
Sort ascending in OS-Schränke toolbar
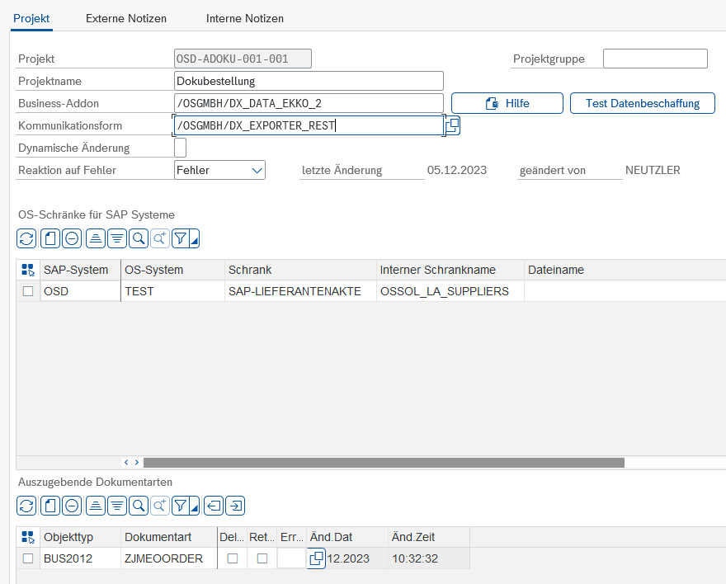pos(95,238)
